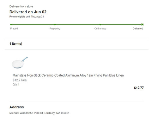Click the frying pan product thumbnail

coord(20,63)
